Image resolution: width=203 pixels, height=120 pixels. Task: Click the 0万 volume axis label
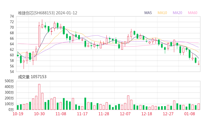coord(11,110)
